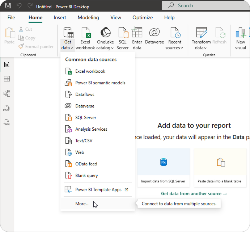250x232 pixels.
Task: Click the Save icon in title bar
Action: click(8, 6)
